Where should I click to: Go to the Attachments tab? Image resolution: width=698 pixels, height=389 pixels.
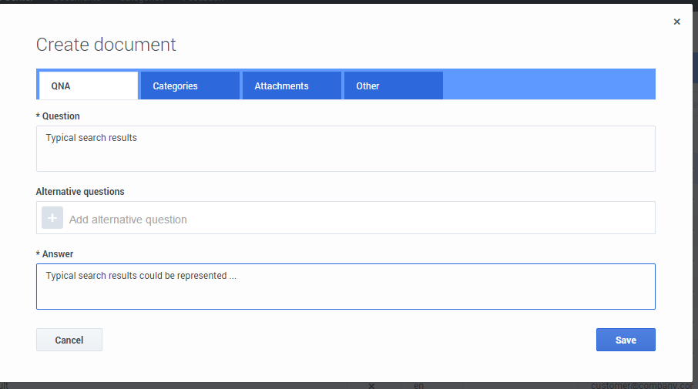291,86
